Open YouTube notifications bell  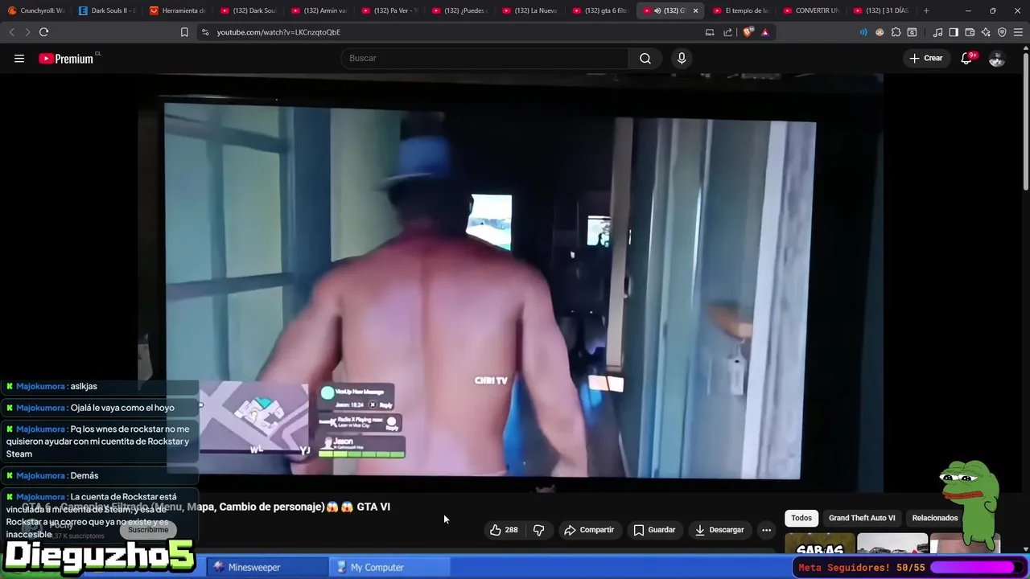click(x=966, y=58)
